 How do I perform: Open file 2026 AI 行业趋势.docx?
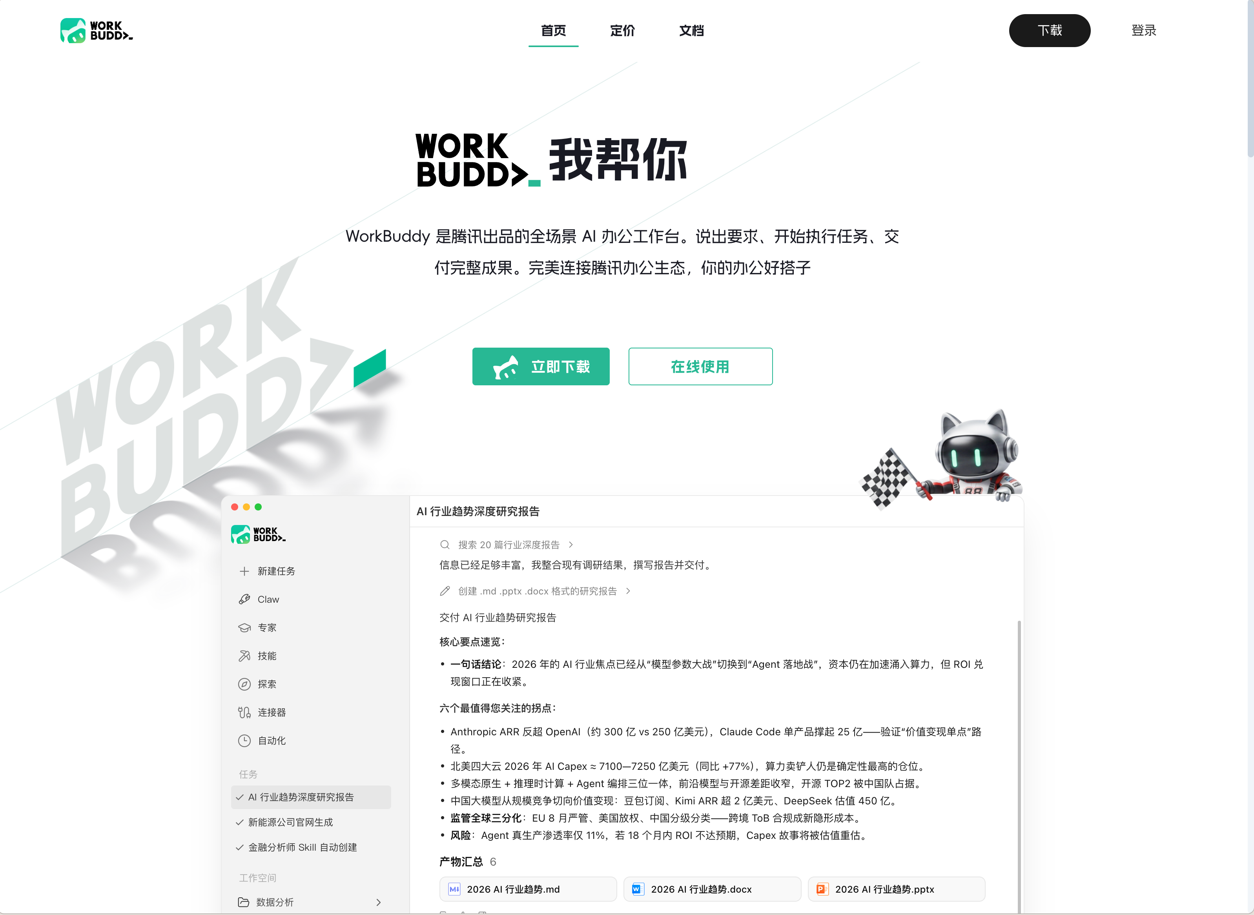coord(712,889)
